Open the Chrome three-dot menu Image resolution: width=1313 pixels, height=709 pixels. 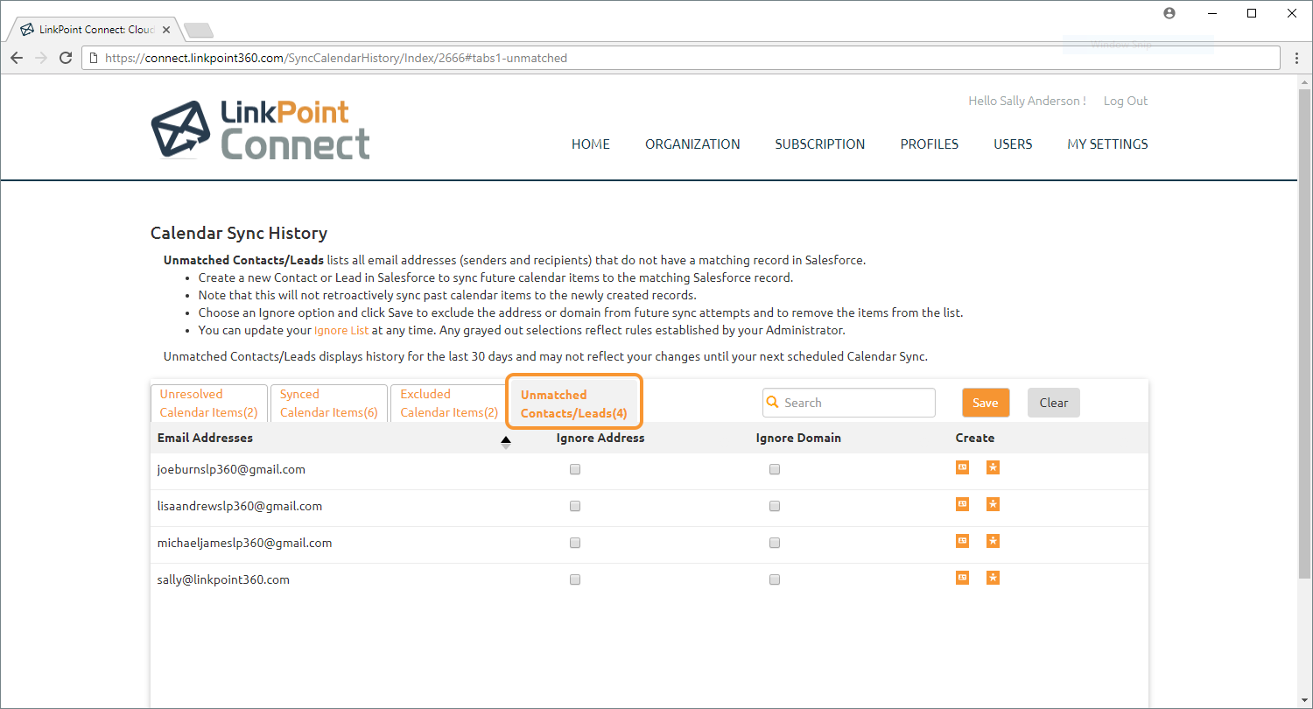coord(1297,58)
